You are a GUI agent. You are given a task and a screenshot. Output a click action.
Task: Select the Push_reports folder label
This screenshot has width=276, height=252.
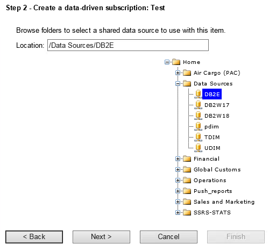click(x=213, y=191)
